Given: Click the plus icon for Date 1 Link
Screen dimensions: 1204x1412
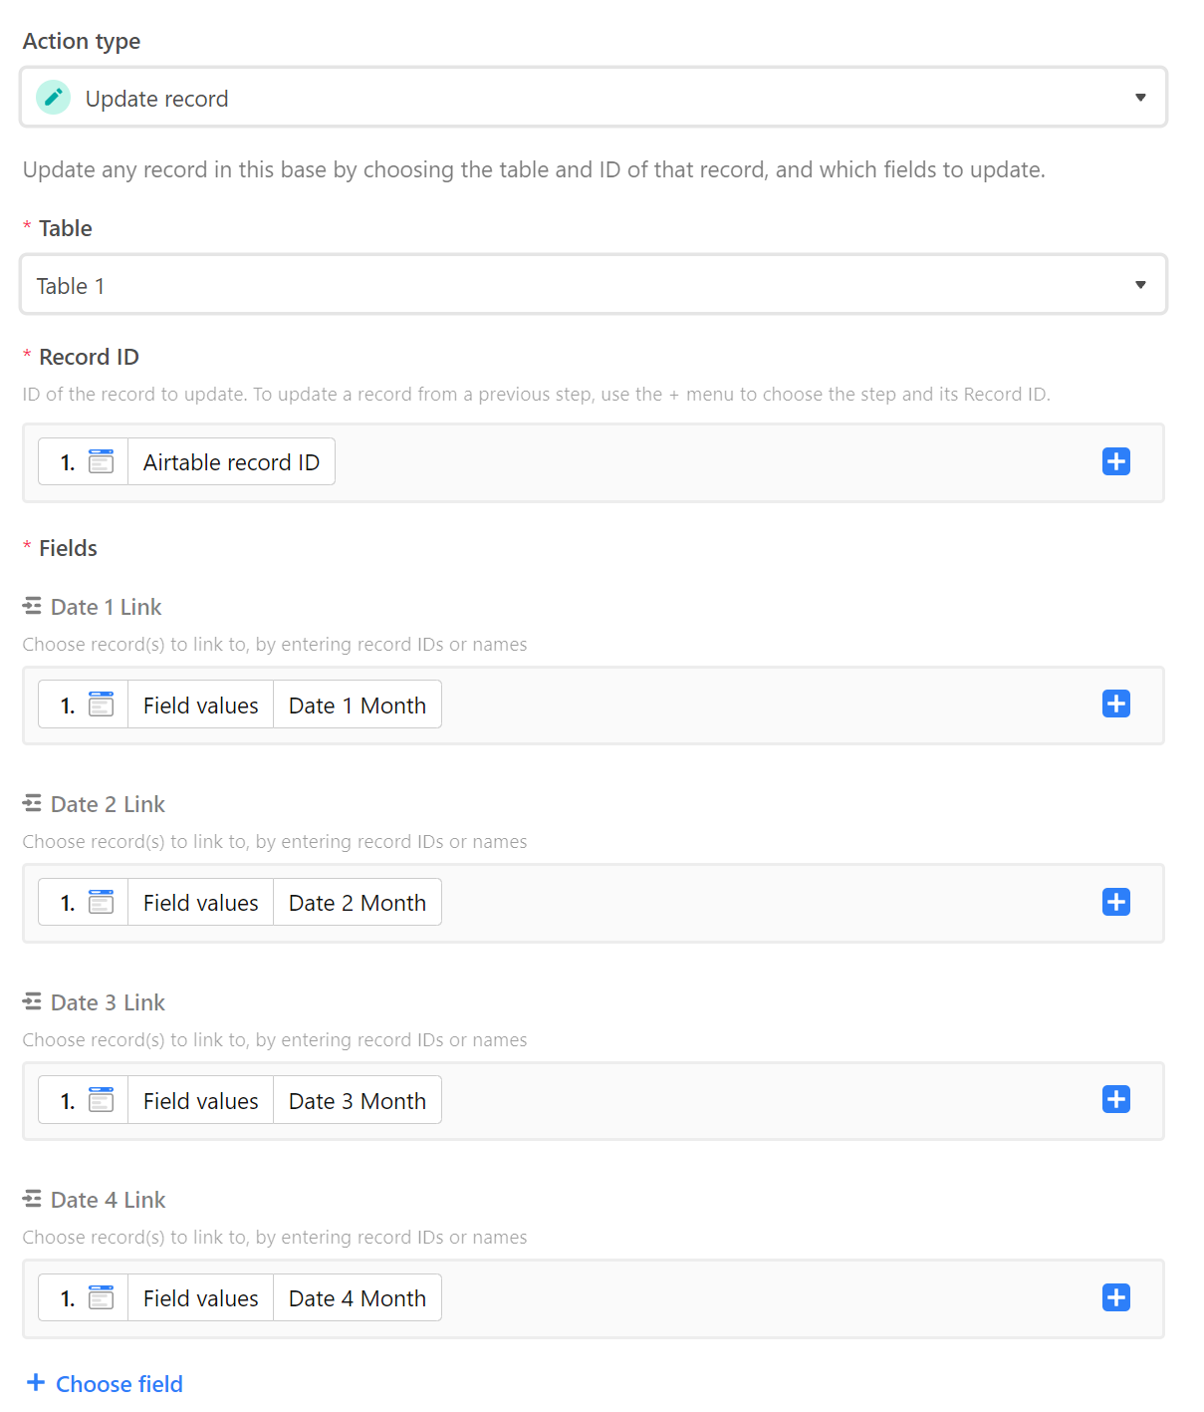Looking at the screenshot, I should coord(1116,704).
